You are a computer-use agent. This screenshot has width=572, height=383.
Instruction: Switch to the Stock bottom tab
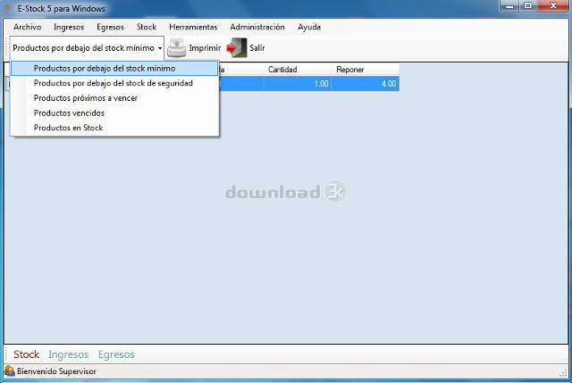click(26, 354)
